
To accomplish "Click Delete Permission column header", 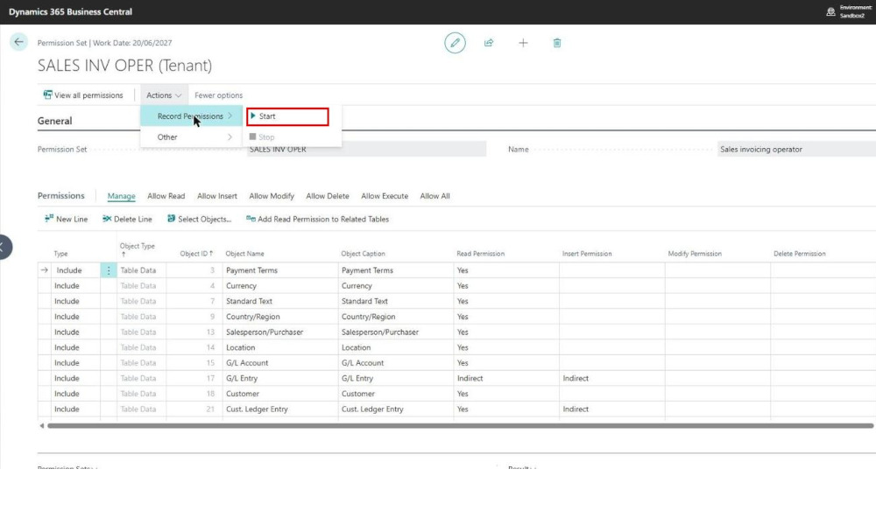I will [x=800, y=254].
